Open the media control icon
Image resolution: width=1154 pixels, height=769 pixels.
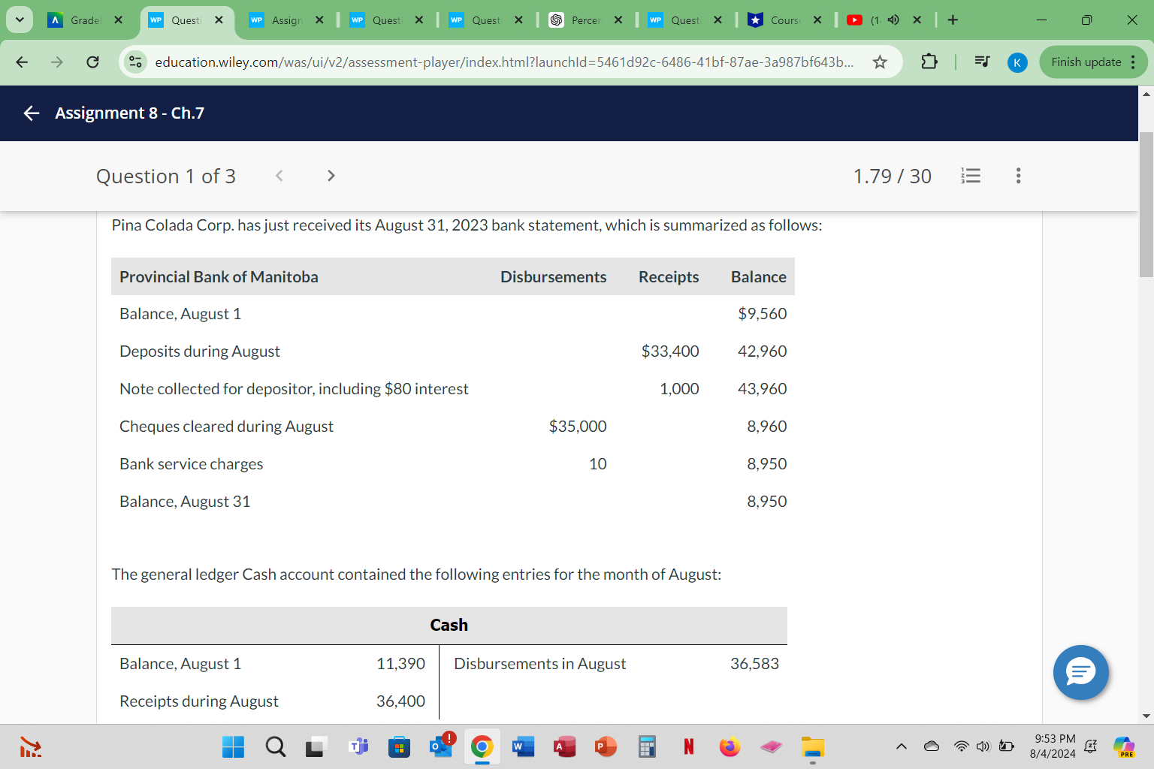981,62
